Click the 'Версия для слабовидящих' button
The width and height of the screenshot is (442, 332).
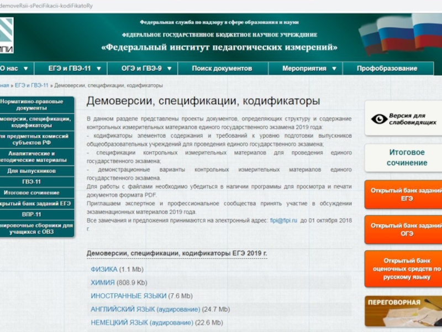coord(403,118)
